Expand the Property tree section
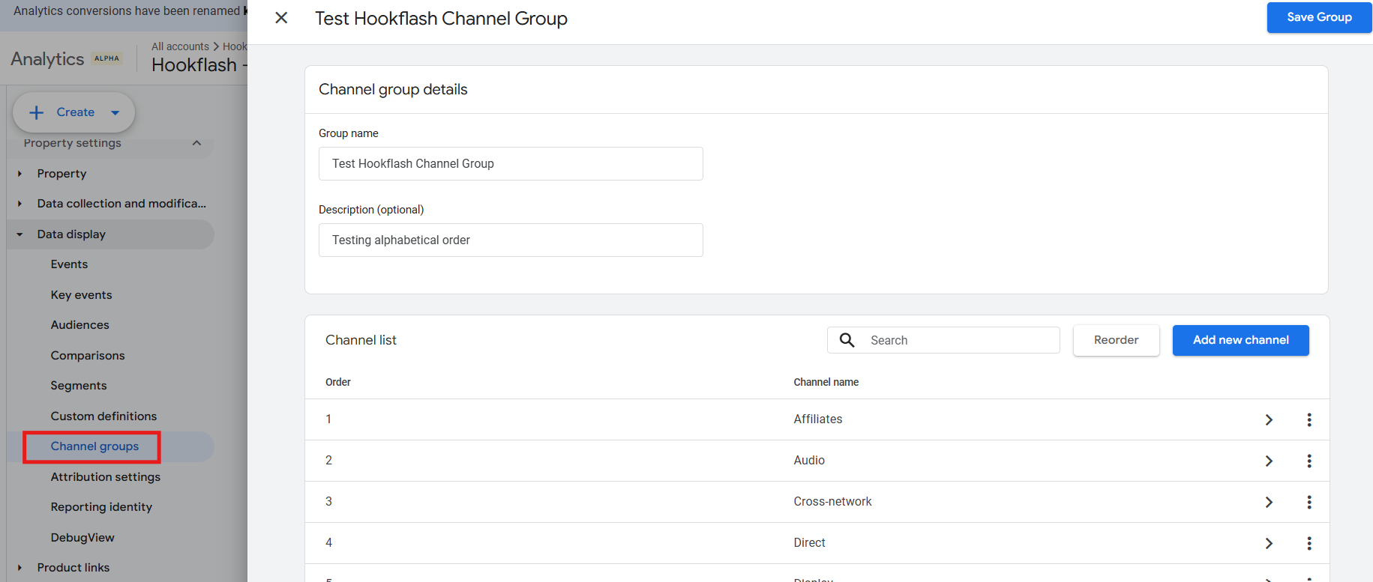Viewport: 1373px width, 582px height. 20,174
